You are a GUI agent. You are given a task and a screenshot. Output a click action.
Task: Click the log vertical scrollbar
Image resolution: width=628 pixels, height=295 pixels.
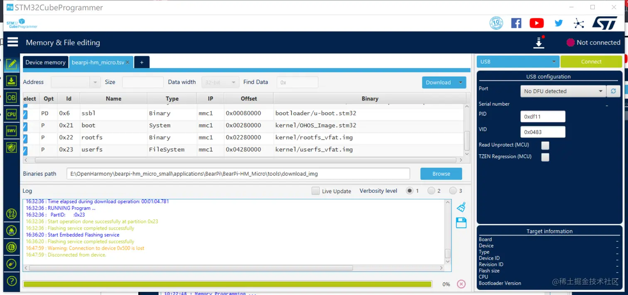point(448,253)
